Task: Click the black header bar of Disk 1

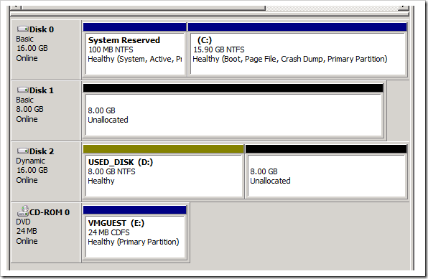Action: point(233,88)
